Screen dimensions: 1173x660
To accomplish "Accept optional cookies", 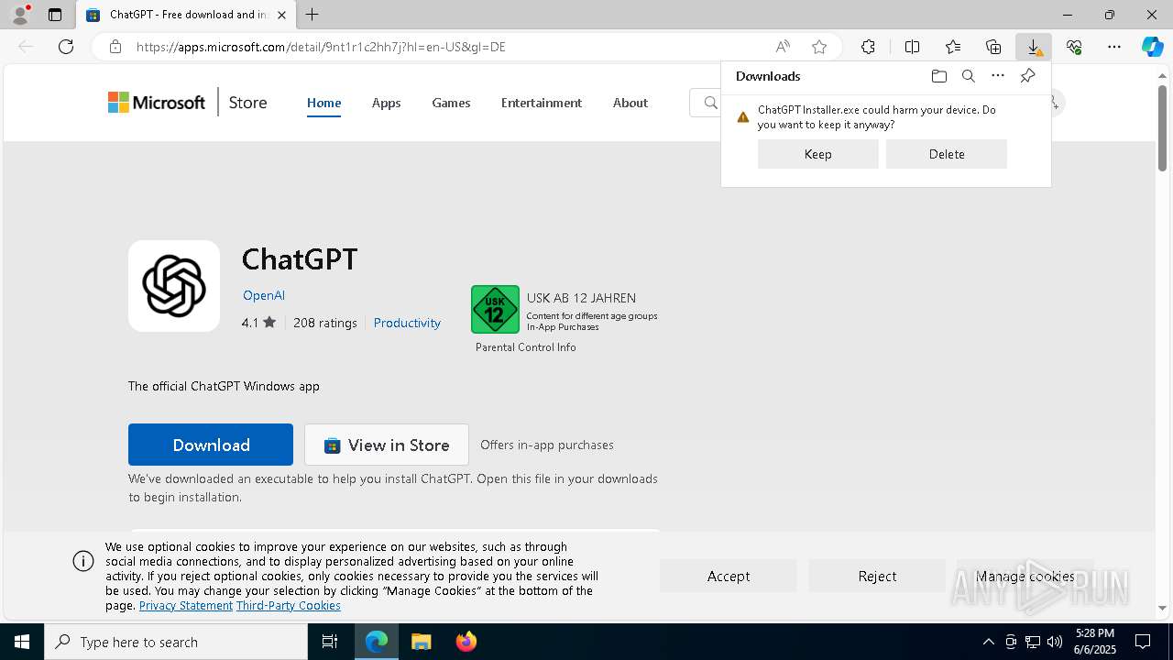I will coord(729,576).
